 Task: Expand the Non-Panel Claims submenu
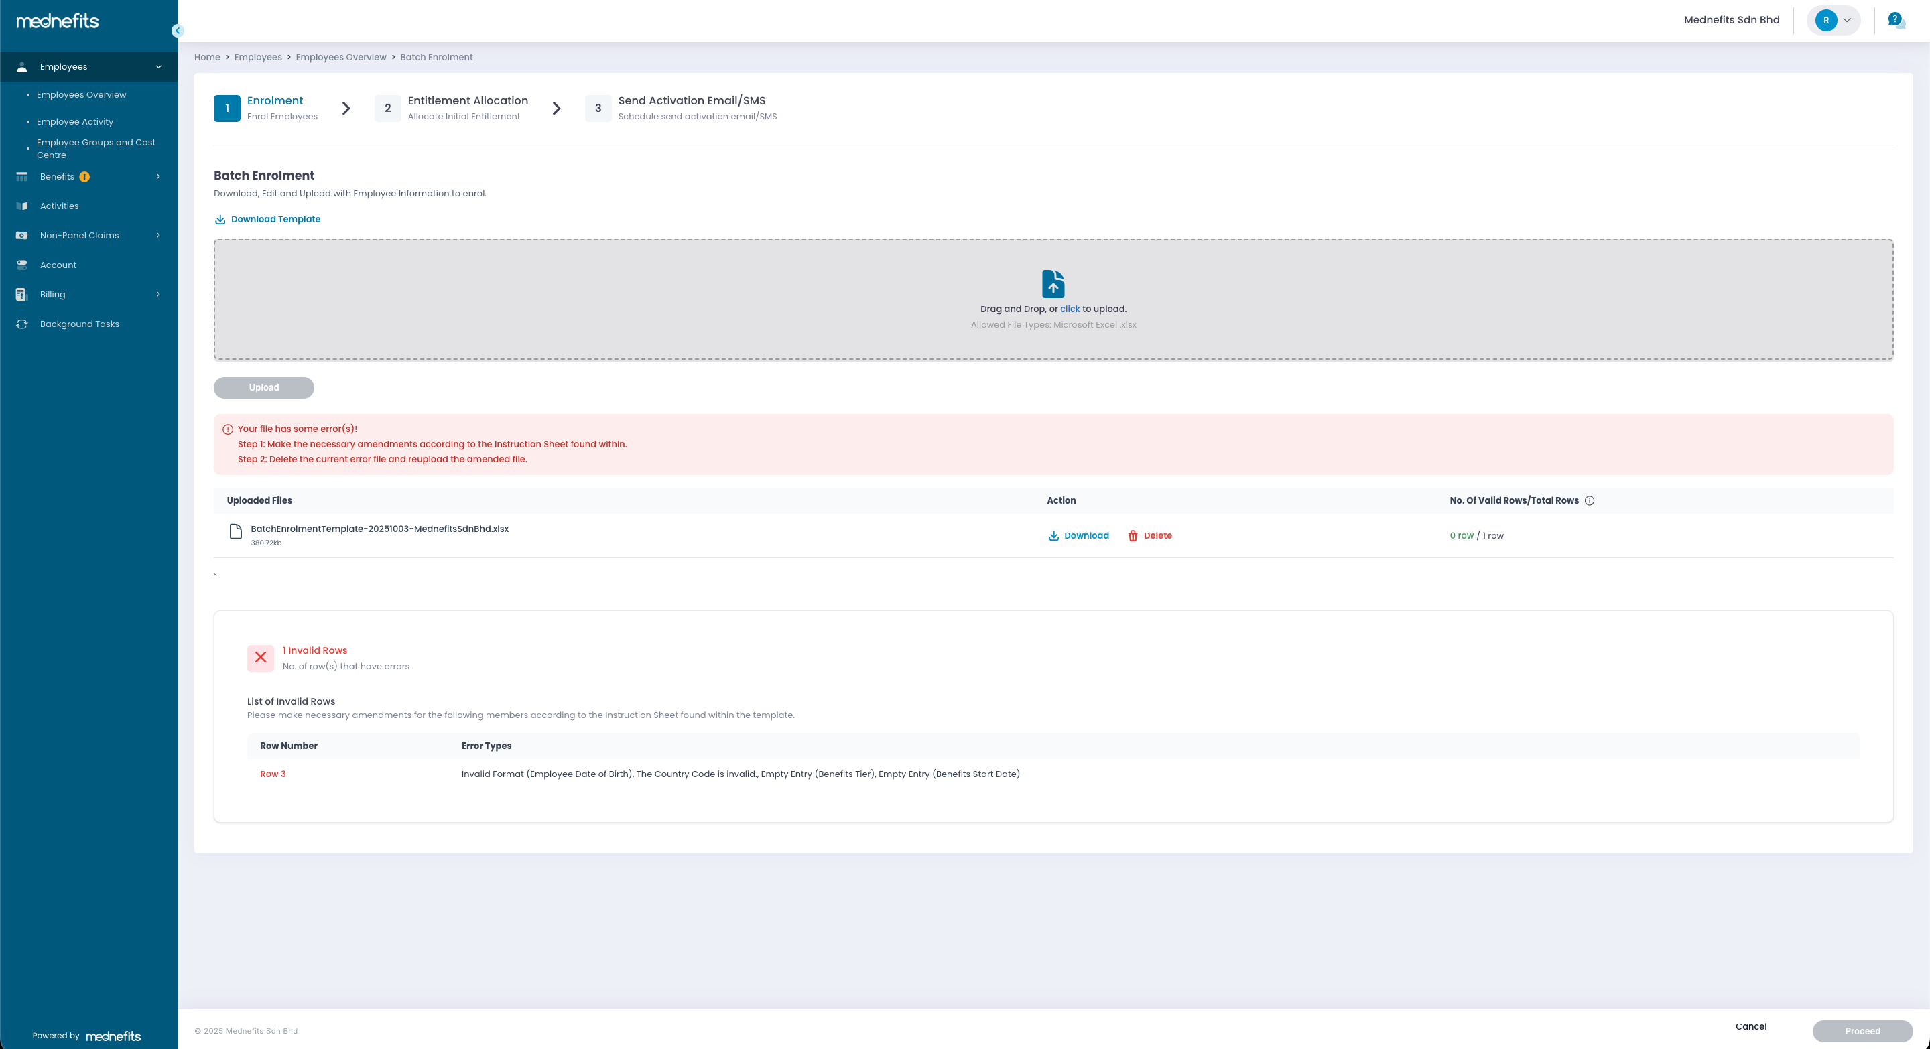(x=158, y=235)
